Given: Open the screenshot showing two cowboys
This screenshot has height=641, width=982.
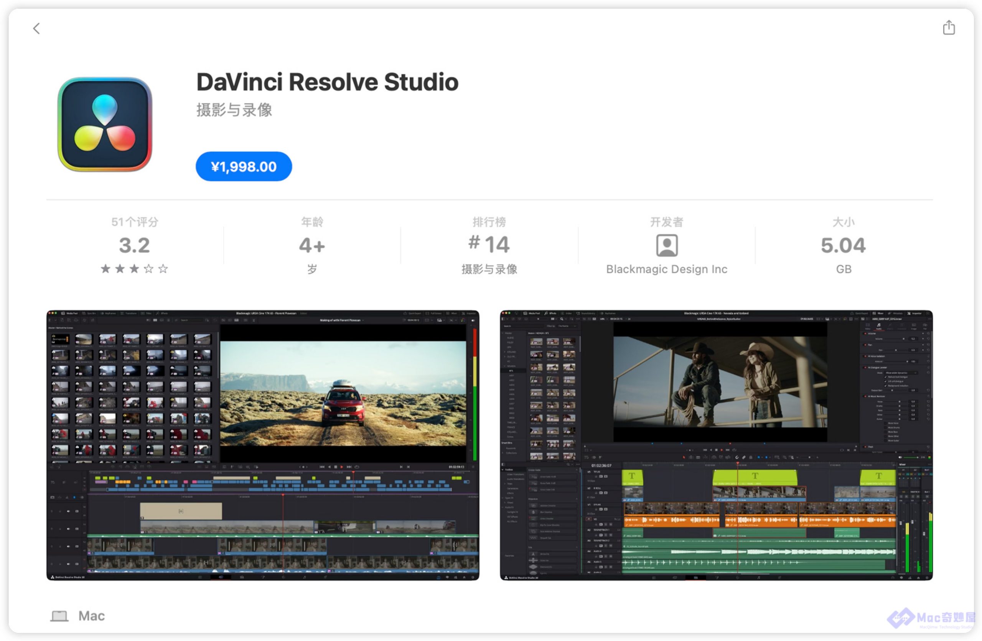Looking at the screenshot, I should click(716, 445).
